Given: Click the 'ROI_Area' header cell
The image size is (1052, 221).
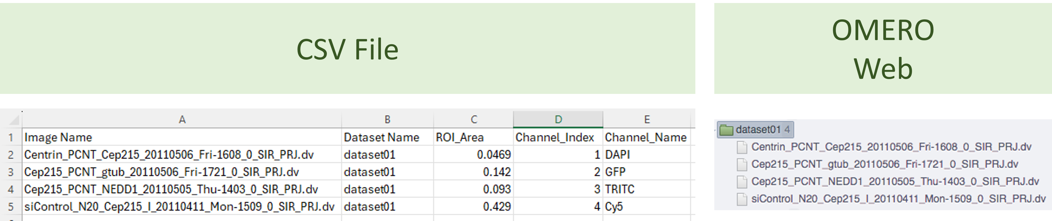Looking at the screenshot, I should coord(473,138).
